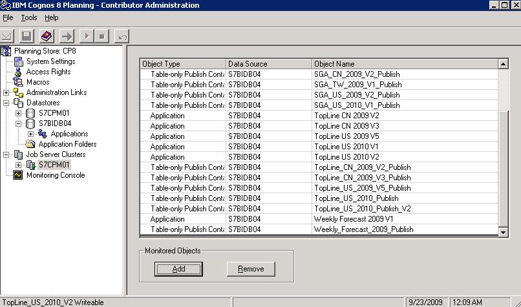Click the Planning Store CP8 icon
Screen dimensions: 521x307
click(x=6, y=51)
